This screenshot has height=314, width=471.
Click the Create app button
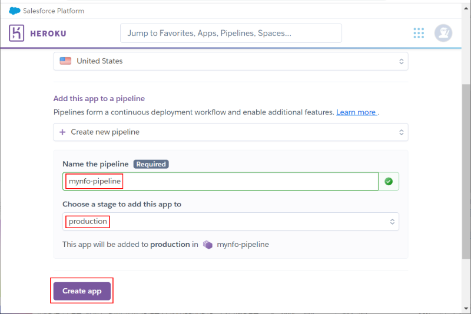point(82,291)
